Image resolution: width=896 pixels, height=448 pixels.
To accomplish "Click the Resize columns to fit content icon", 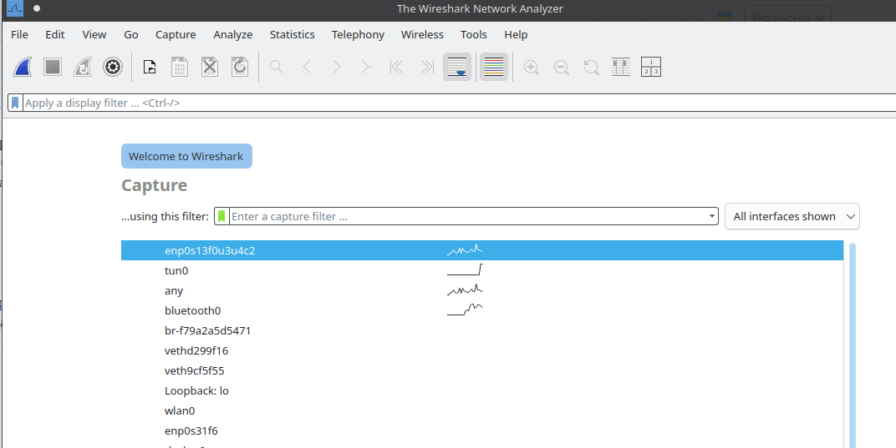I will coord(621,68).
